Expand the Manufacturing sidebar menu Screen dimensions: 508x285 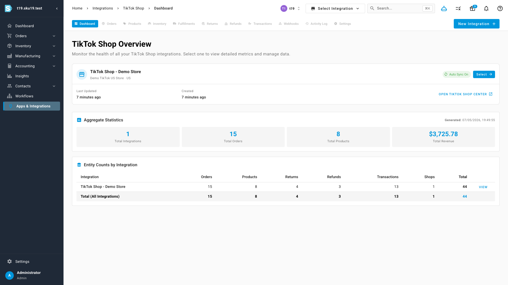[32, 56]
